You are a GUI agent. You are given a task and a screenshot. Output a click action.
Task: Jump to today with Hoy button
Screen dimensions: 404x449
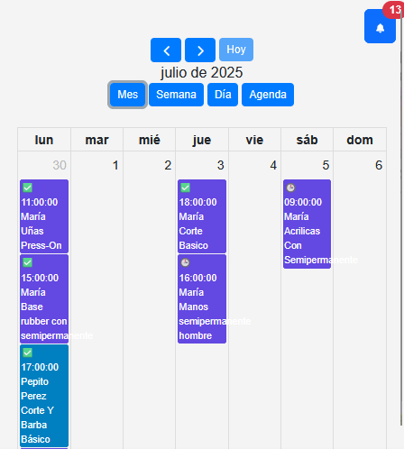tap(236, 50)
